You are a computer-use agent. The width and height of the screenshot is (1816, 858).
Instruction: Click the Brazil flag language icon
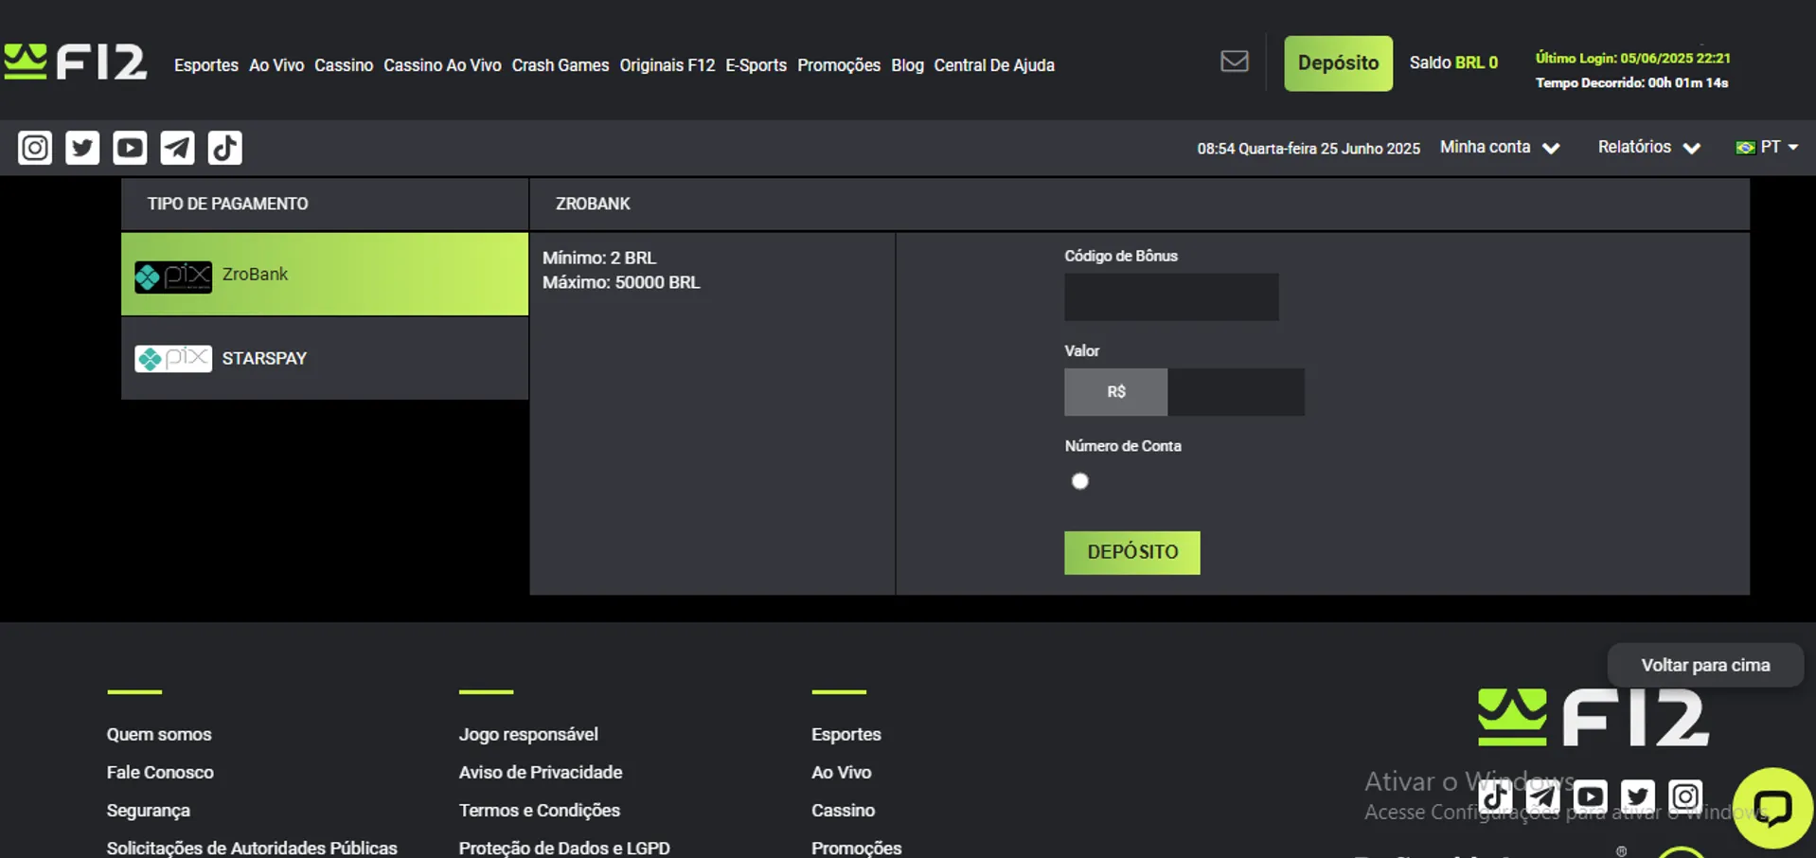[x=1745, y=148]
